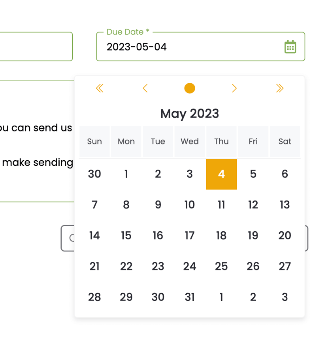
Task: Click the double-left chevron to go back a year
Action: (x=100, y=88)
